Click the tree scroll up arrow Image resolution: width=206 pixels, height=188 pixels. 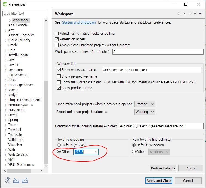pyautogui.click(x=46, y=20)
